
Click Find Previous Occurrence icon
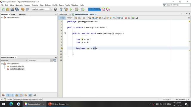(x=93, y=18)
